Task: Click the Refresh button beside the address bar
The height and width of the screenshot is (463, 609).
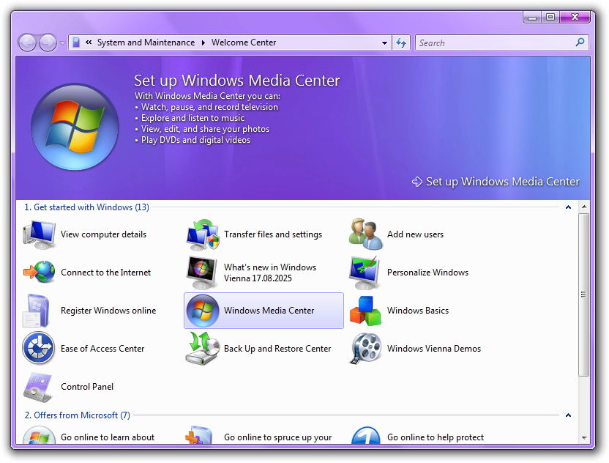Action: 400,43
